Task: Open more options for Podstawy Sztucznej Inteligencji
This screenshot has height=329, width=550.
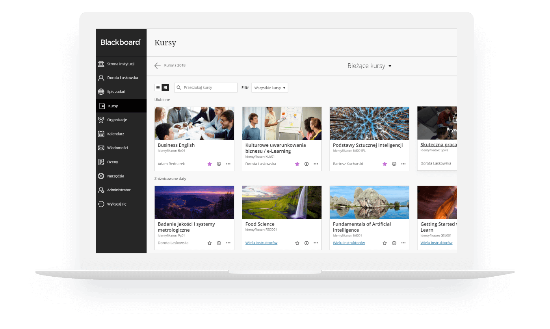Action: pyautogui.click(x=403, y=164)
